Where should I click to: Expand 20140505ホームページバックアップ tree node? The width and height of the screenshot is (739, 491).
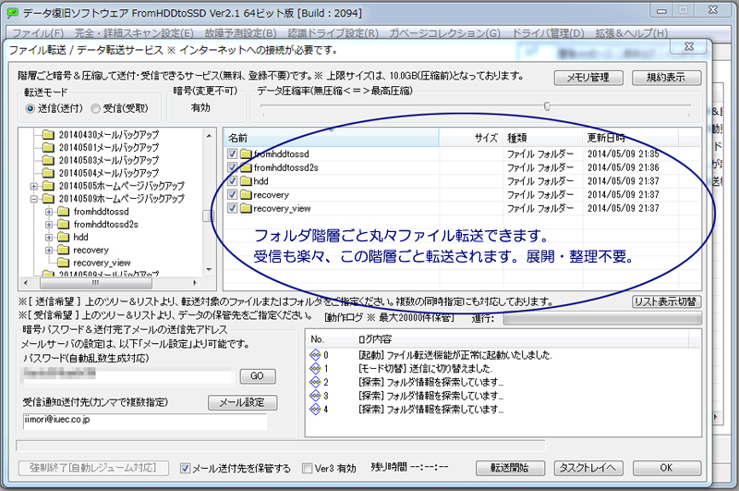click(x=34, y=186)
